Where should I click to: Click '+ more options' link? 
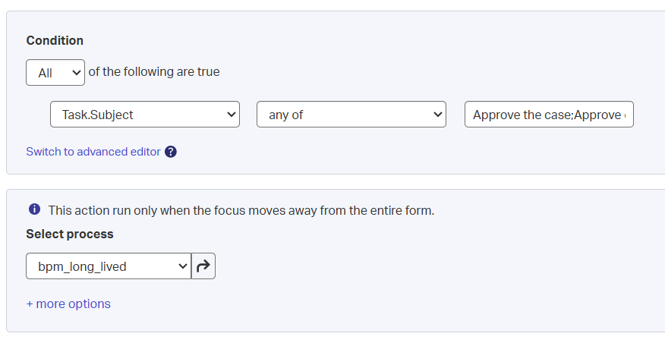click(68, 304)
